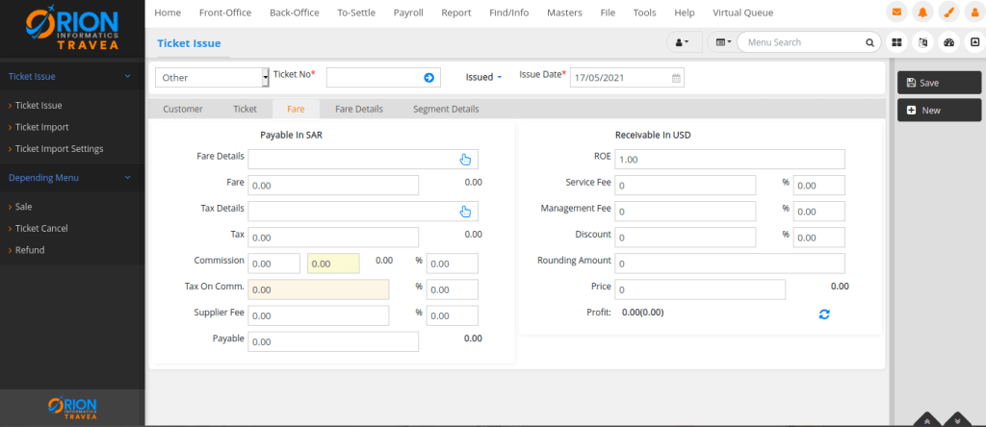
Task: Open the Help menu
Action: pos(685,13)
